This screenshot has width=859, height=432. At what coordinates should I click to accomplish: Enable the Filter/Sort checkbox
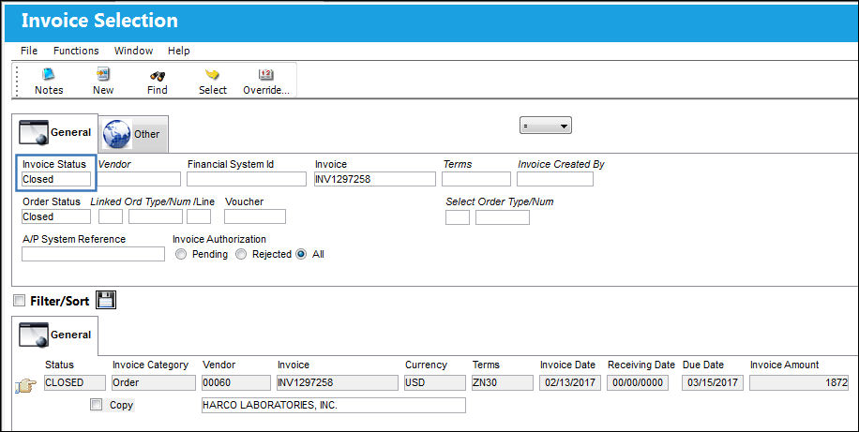click(19, 300)
